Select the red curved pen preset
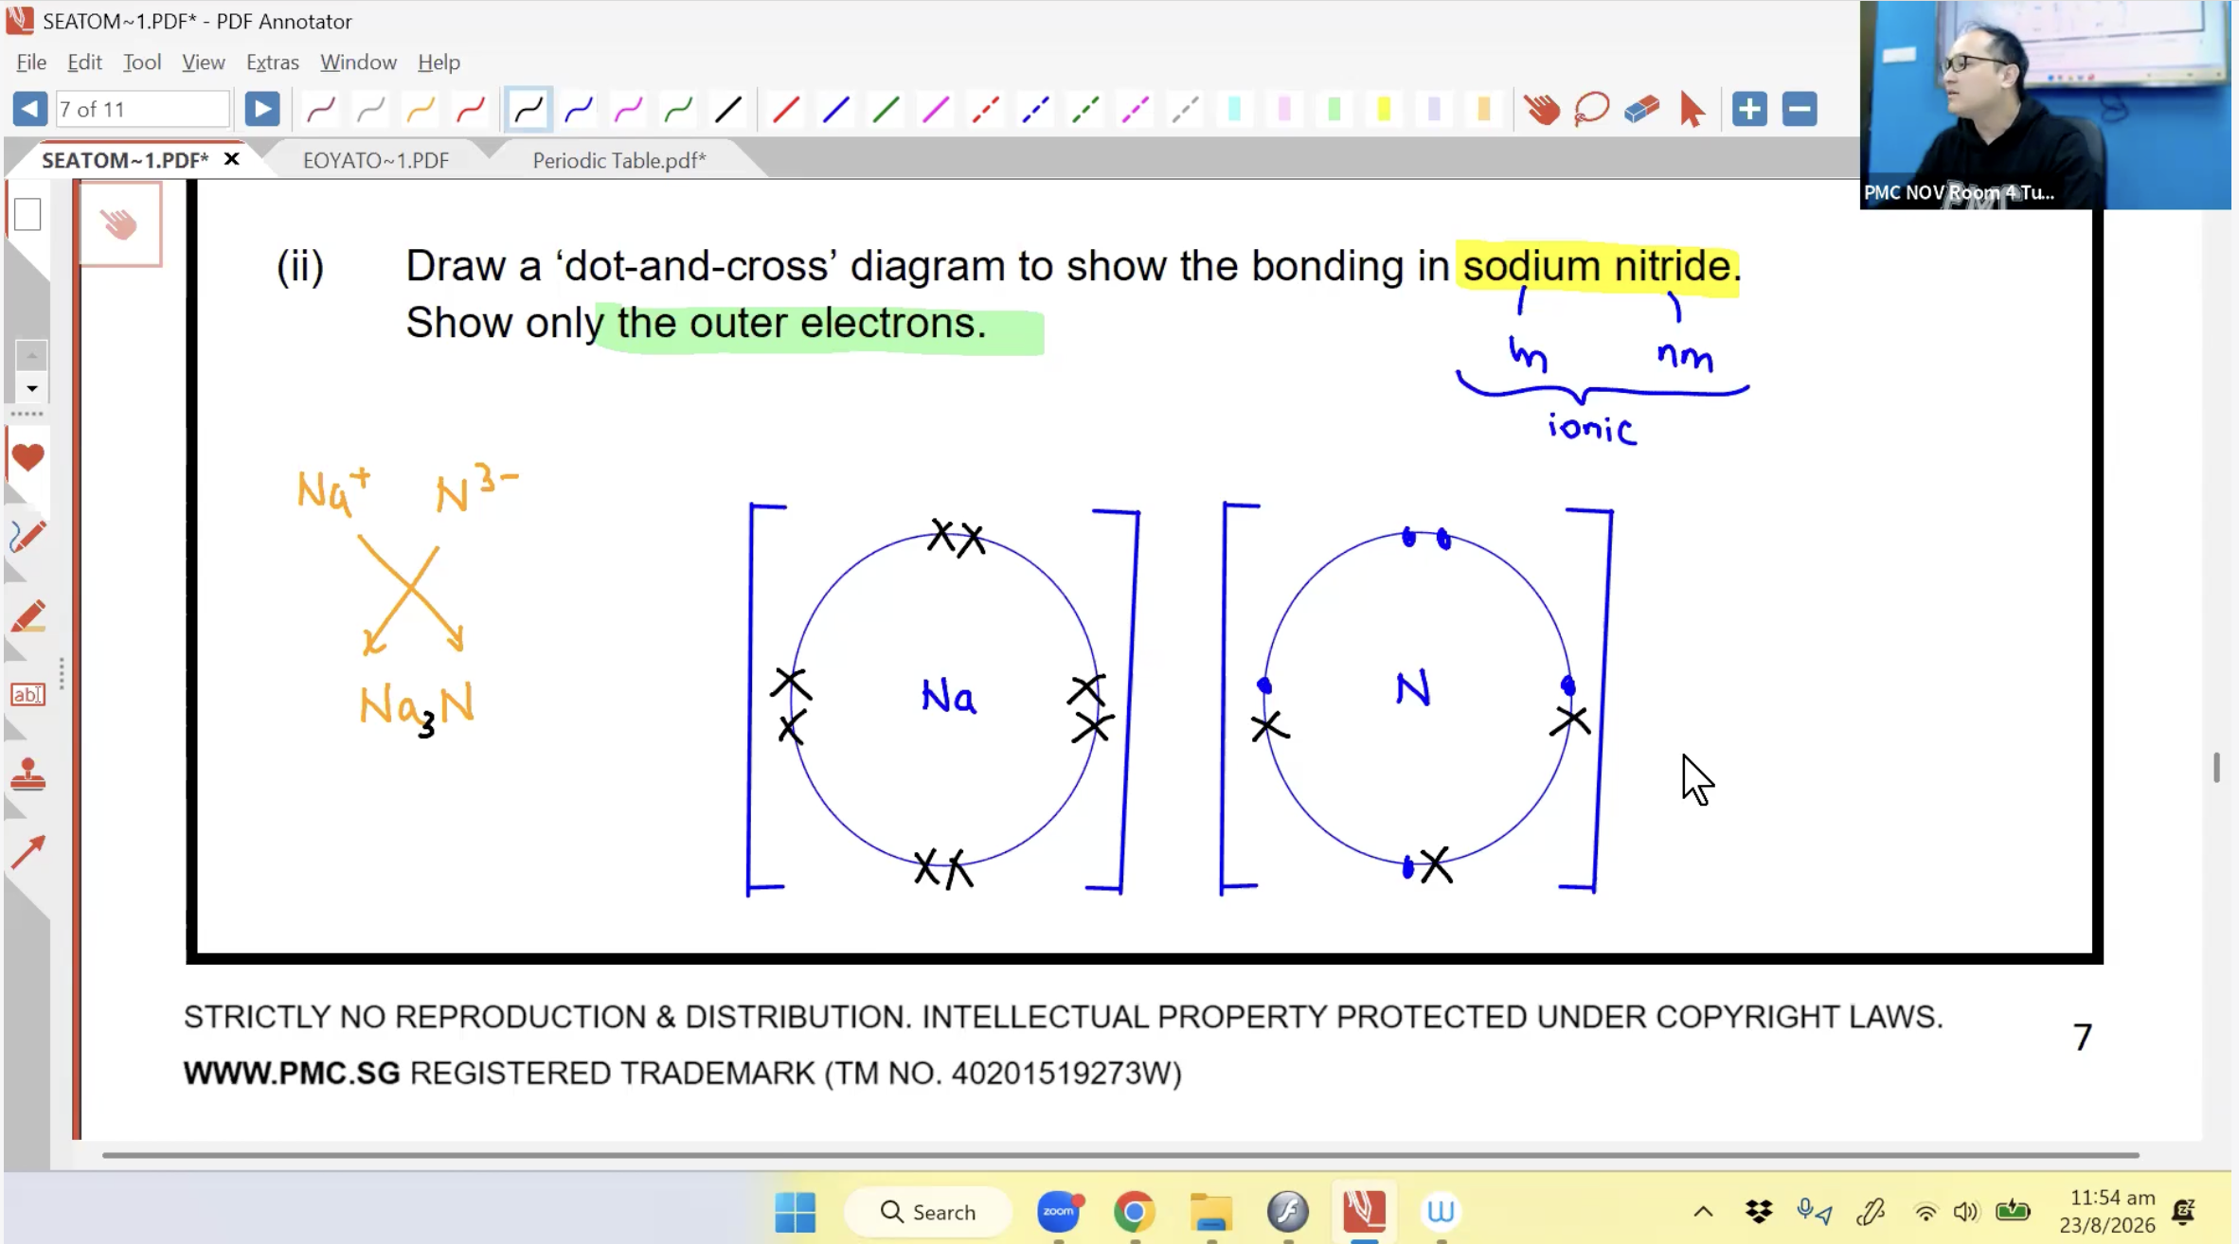Viewport: 2239px width, 1244px height. 471,110
